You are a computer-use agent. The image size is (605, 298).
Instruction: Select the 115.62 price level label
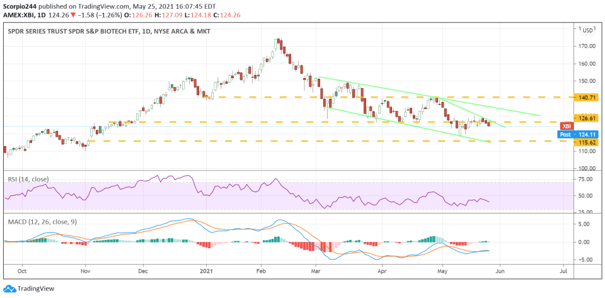point(587,142)
